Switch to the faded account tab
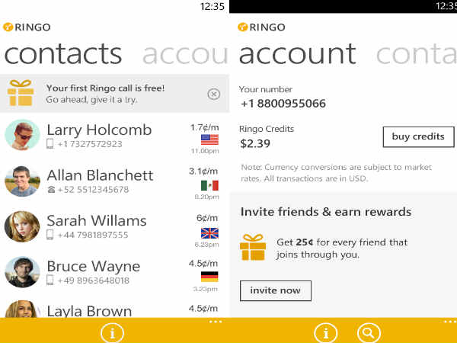Screen dimensions: 457x343 (185, 54)
